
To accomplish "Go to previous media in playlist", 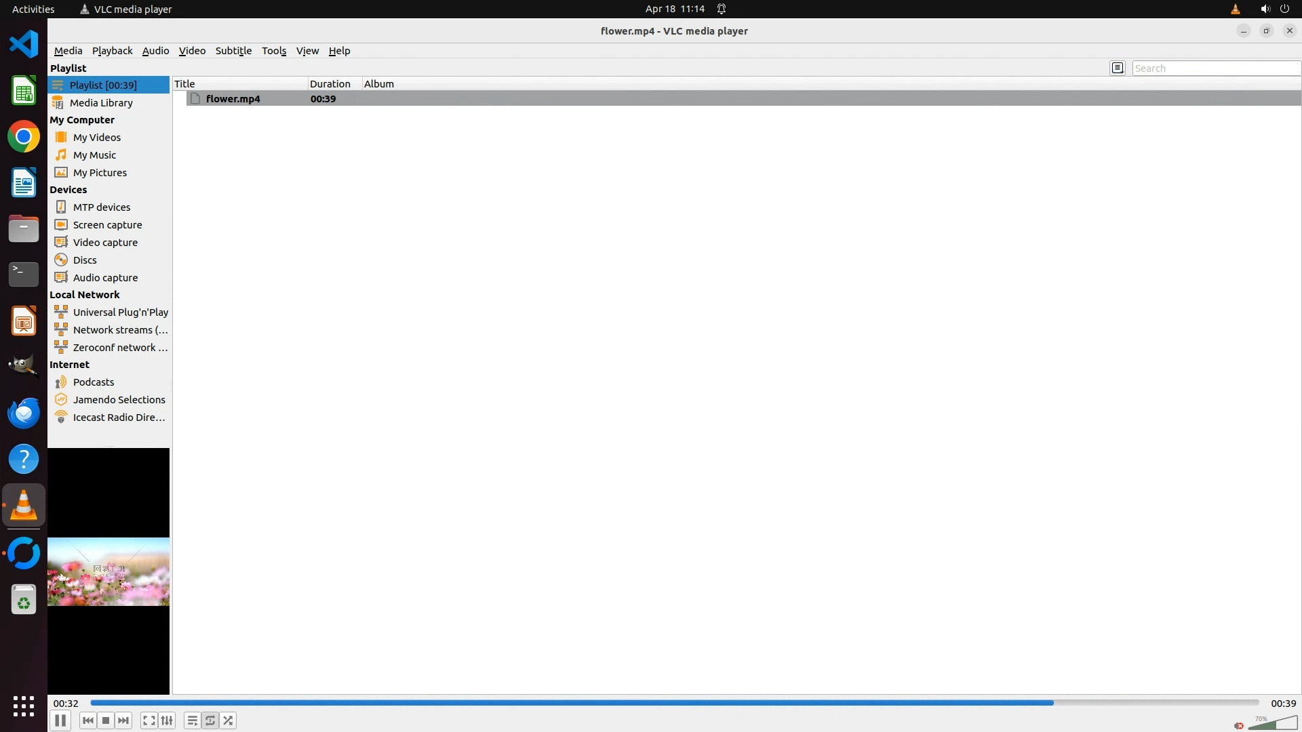I will click(87, 720).
